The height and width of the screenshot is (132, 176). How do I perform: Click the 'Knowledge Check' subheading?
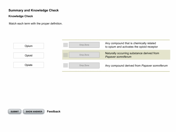[21, 16]
